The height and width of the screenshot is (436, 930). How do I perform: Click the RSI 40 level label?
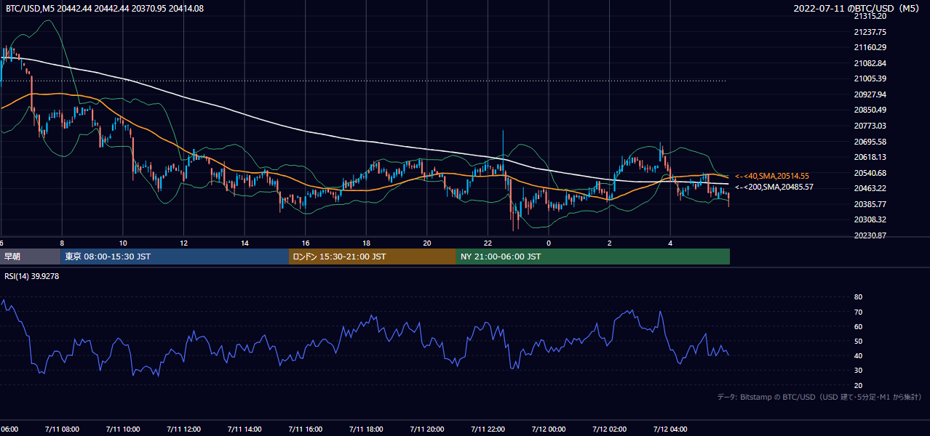(x=858, y=355)
